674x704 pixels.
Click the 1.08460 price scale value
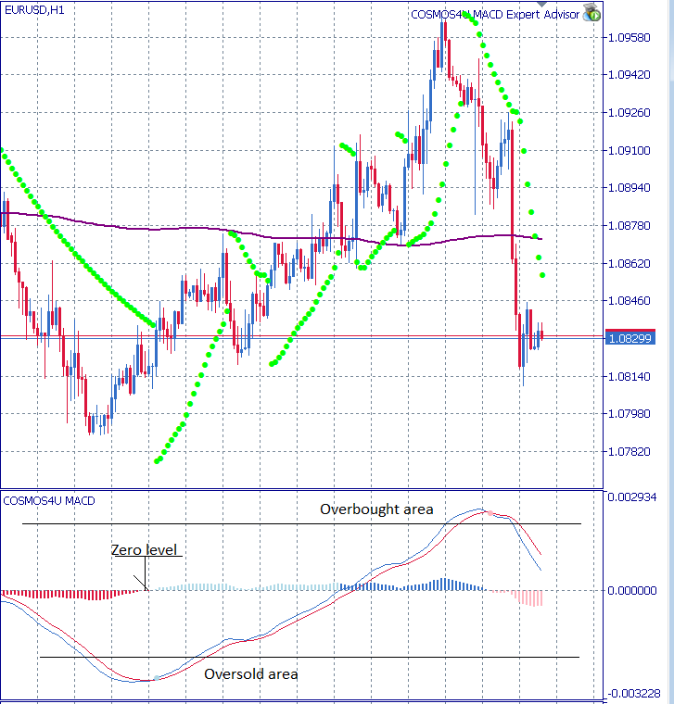point(629,301)
